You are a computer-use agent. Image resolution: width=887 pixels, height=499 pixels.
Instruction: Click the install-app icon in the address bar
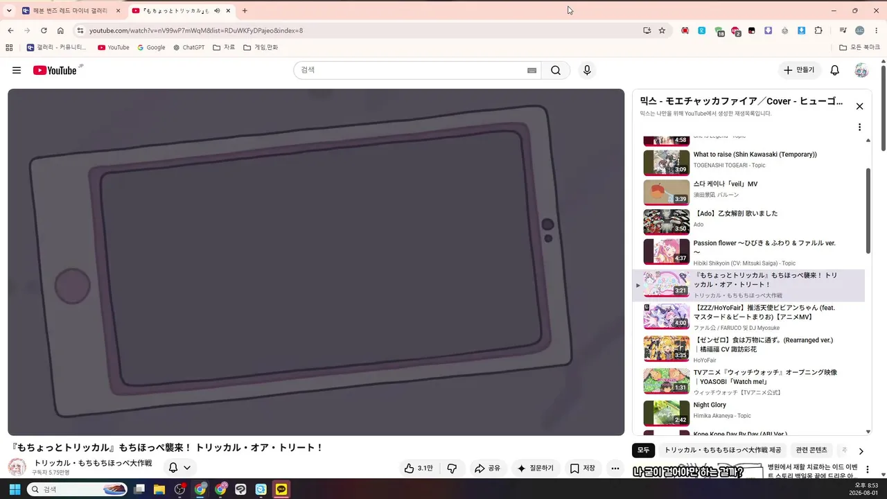(647, 30)
